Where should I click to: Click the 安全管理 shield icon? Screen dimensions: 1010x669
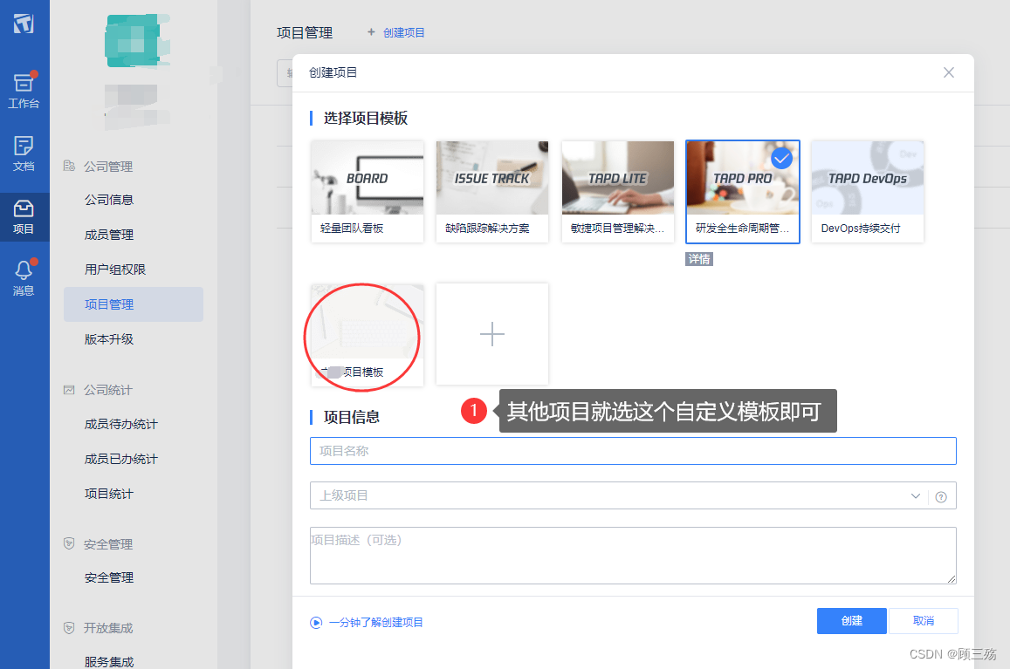pos(69,543)
